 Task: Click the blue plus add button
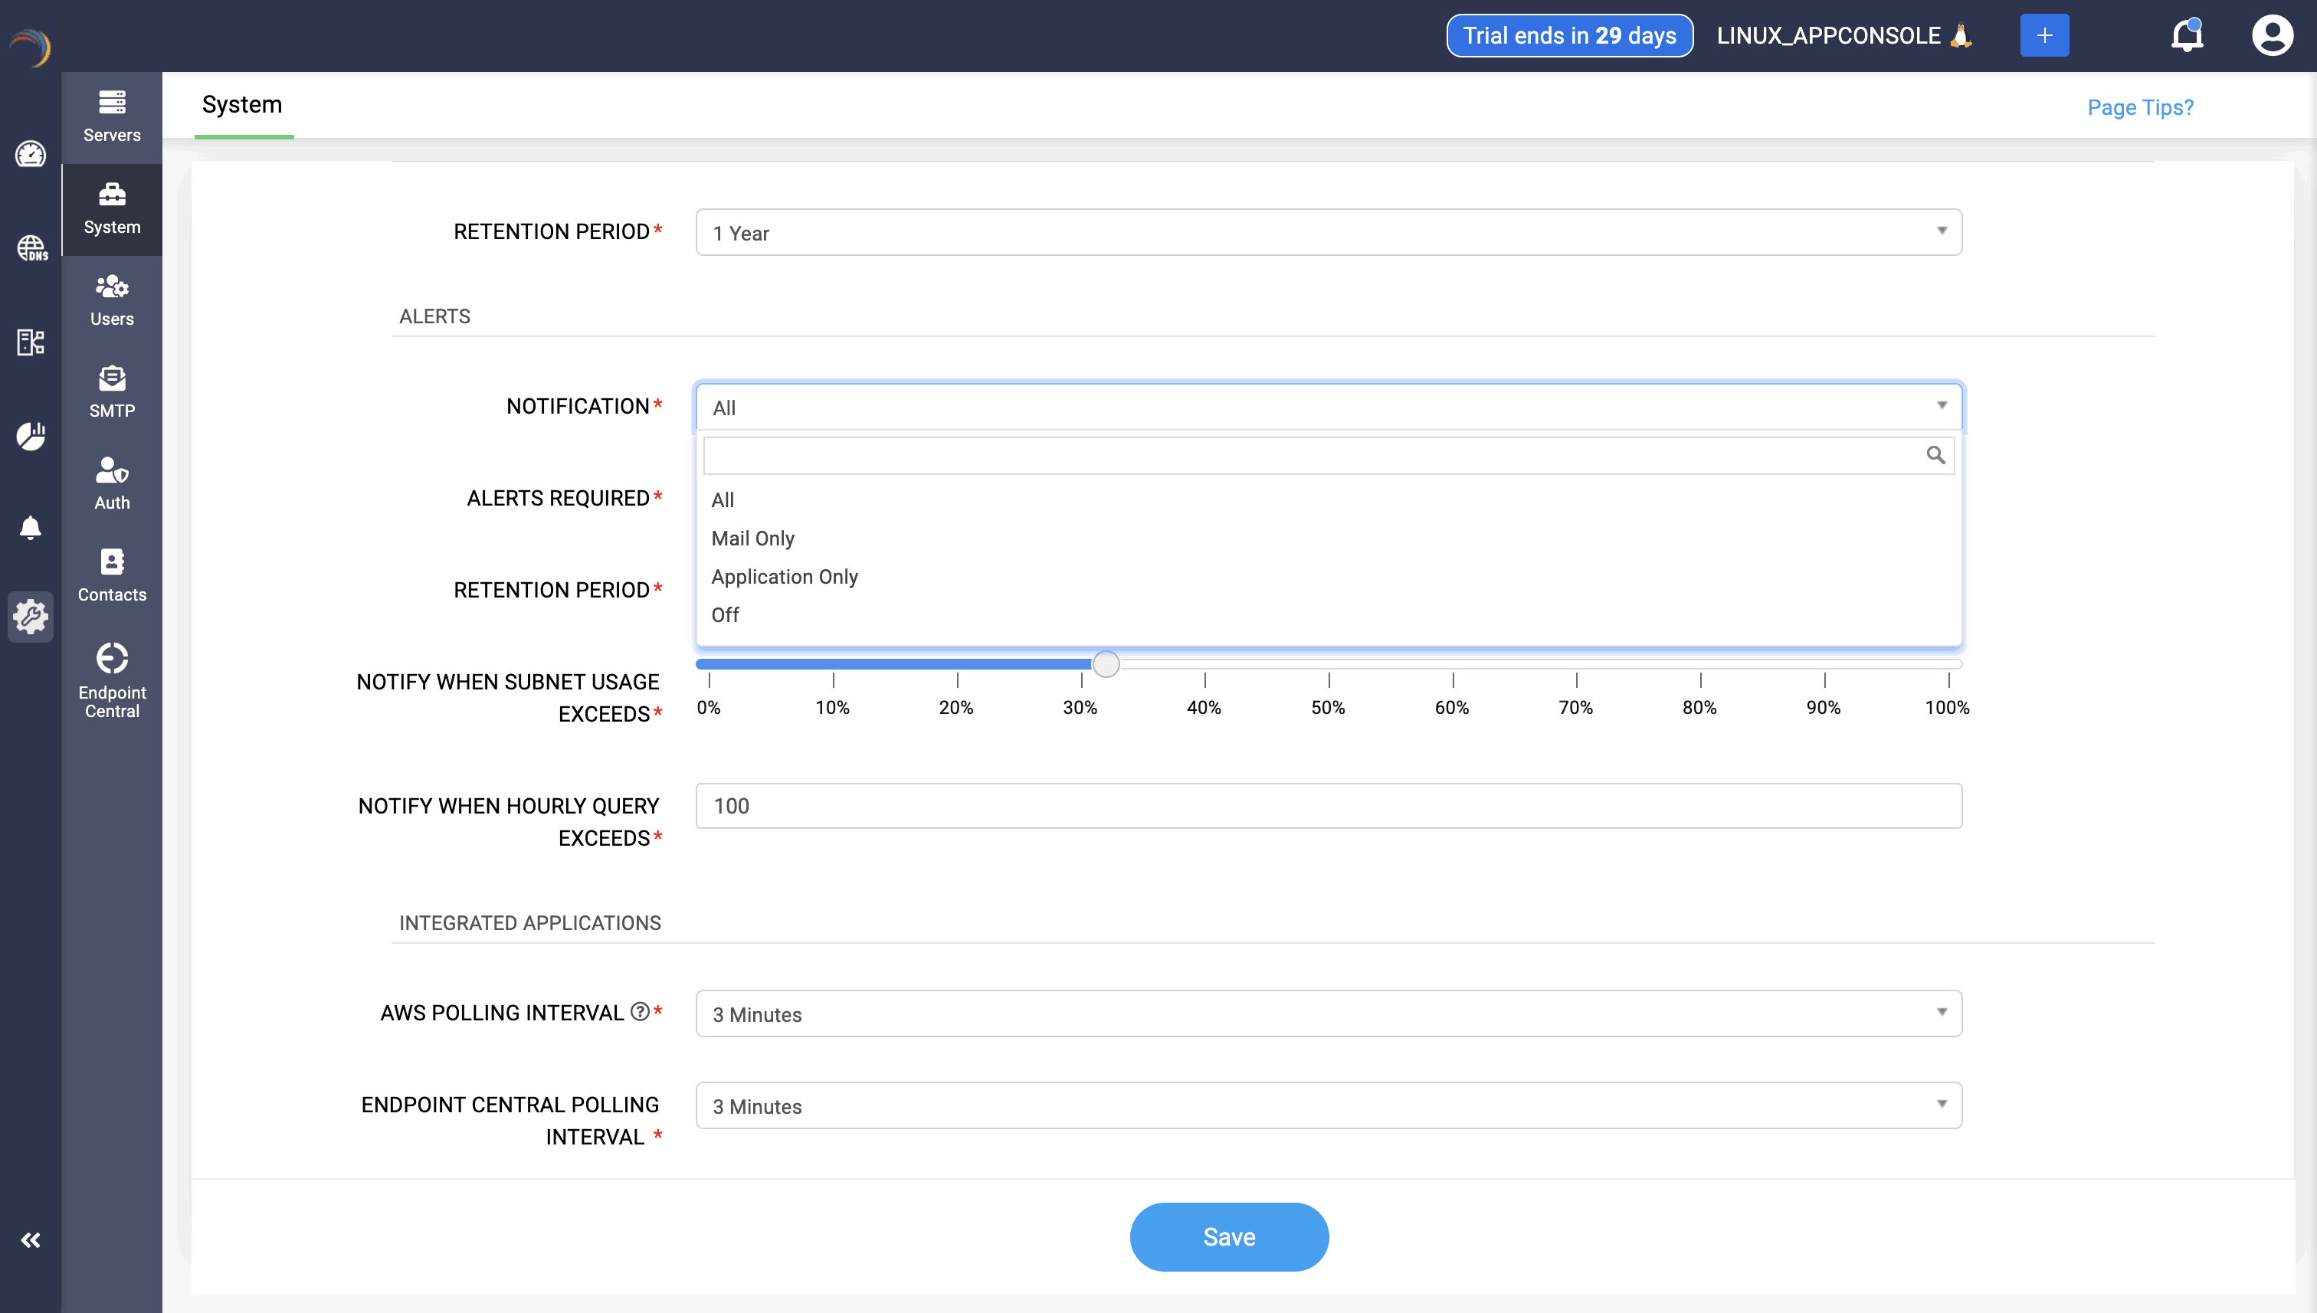(x=2043, y=36)
